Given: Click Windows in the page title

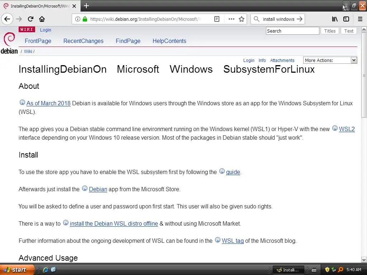Looking at the screenshot, I should coord(191,69).
